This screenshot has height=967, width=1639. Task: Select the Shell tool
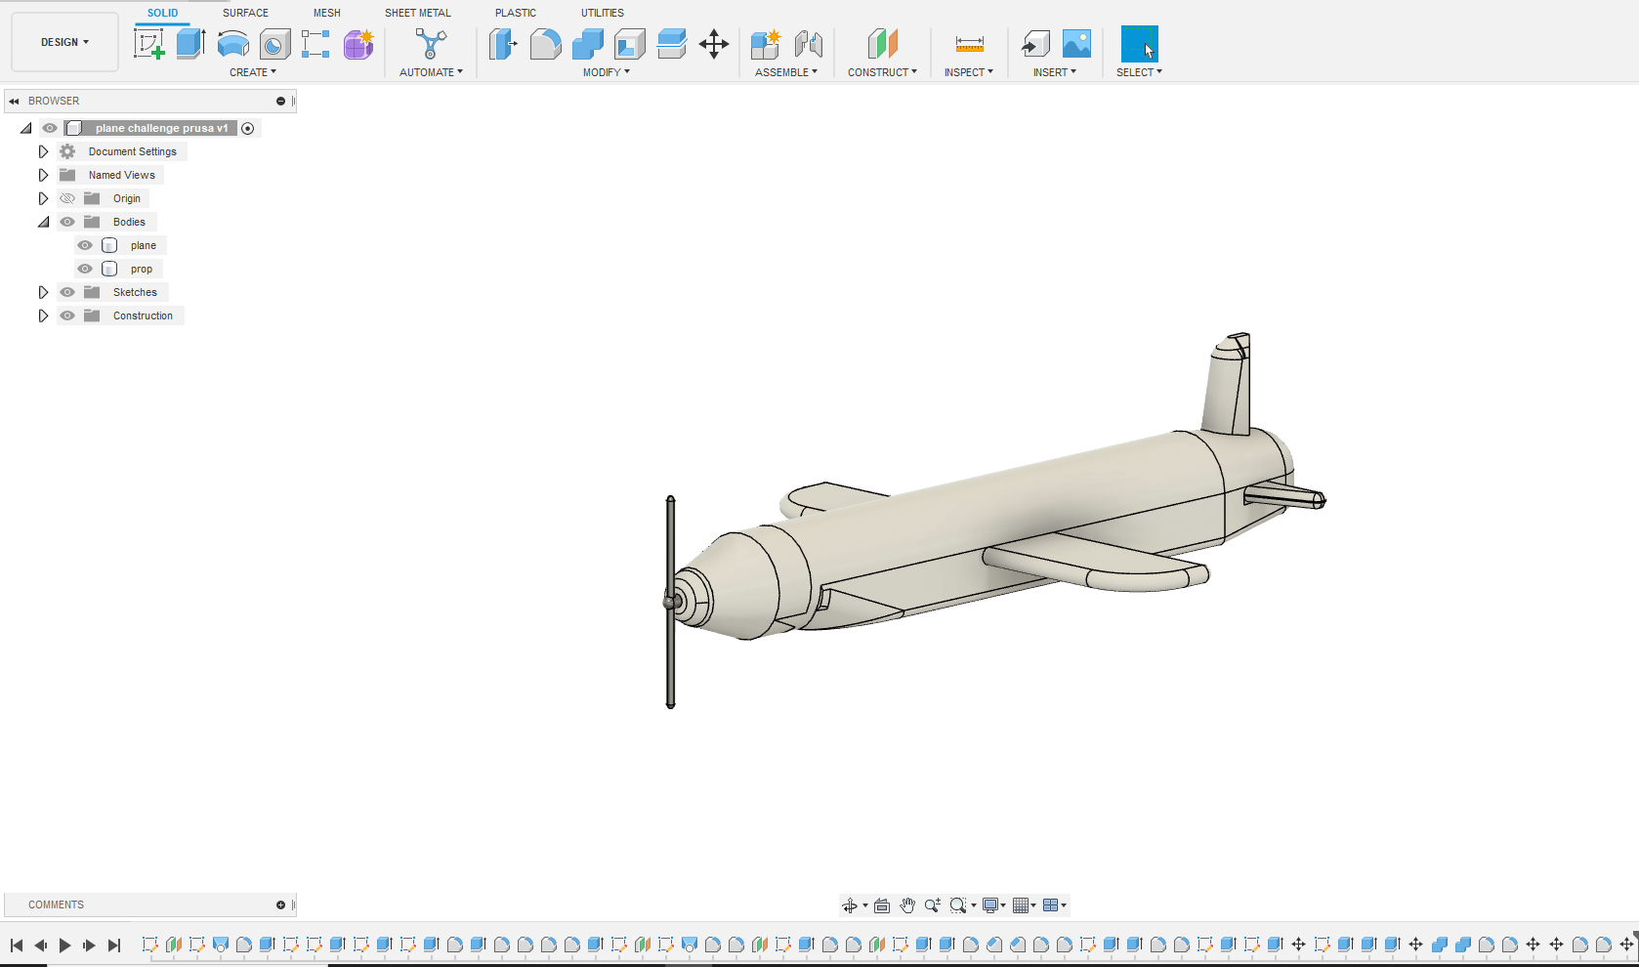point(630,44)
